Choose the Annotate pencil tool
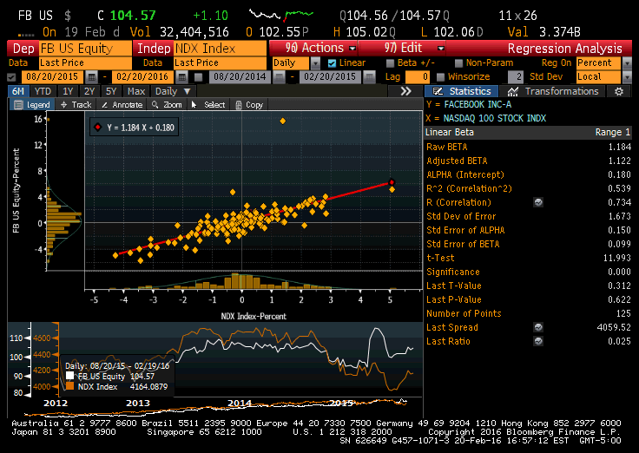The image size is (639, 453). pyautogui.click(x=122, y=105)
